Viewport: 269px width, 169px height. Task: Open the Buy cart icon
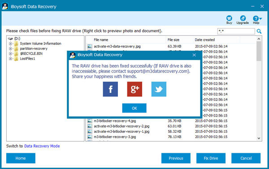229,18
